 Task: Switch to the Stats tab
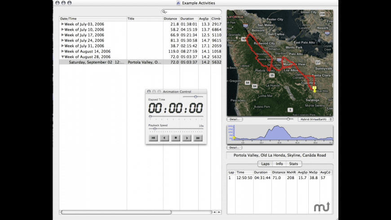point(293,164)
